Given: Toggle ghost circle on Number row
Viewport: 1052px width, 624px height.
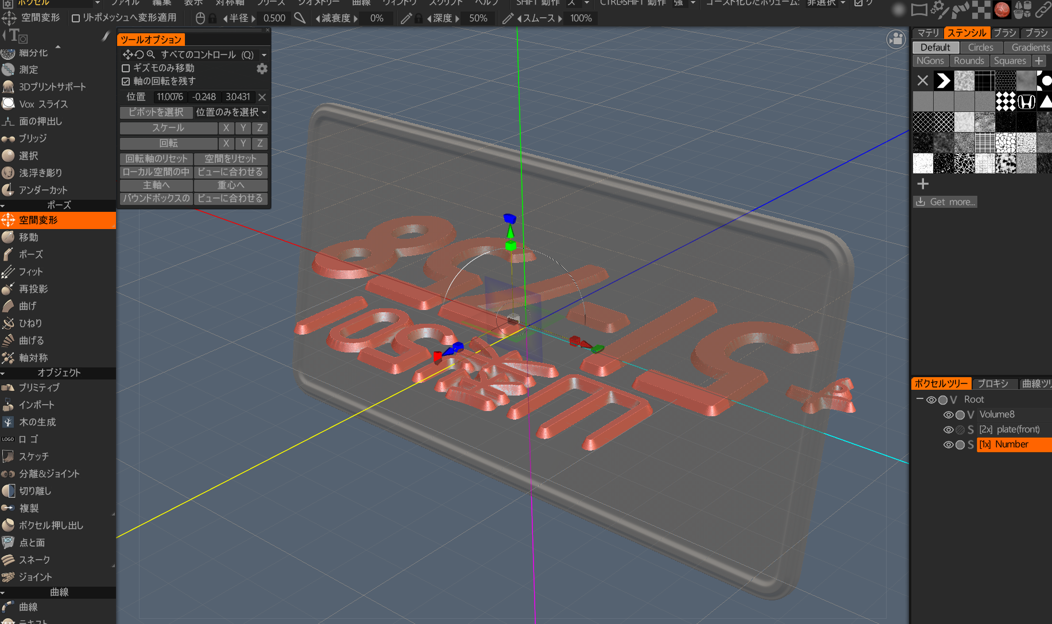Looking at the screenshot, I should (x=960, y=444).
